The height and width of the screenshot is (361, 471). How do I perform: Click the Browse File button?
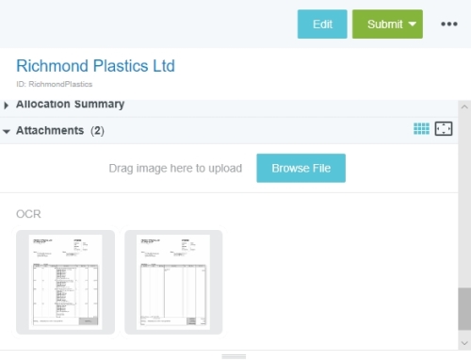click(300, 168)
